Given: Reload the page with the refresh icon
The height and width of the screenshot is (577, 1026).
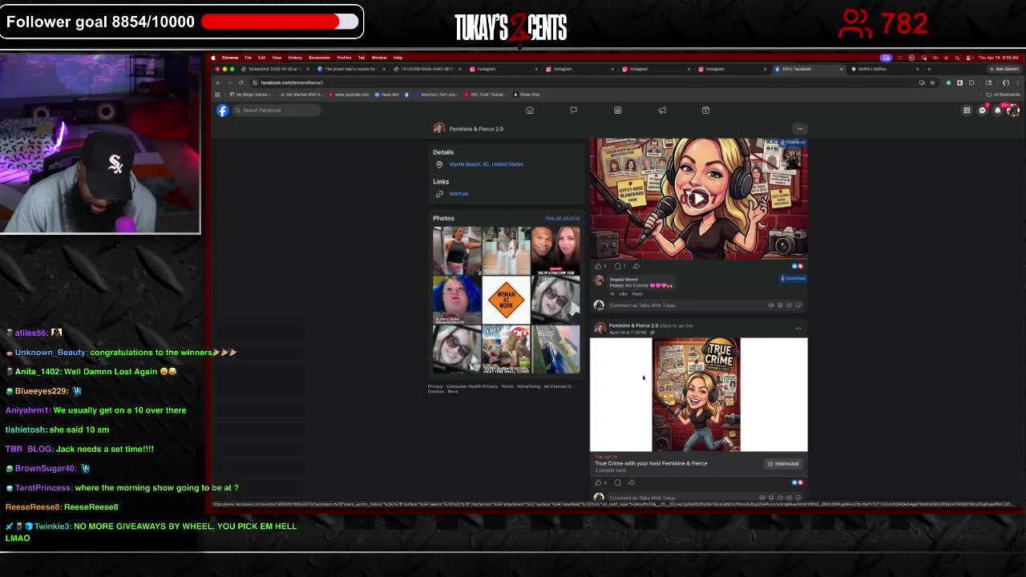Looking at the screenshot, I should pyautogui.click(x=240, y=83).
